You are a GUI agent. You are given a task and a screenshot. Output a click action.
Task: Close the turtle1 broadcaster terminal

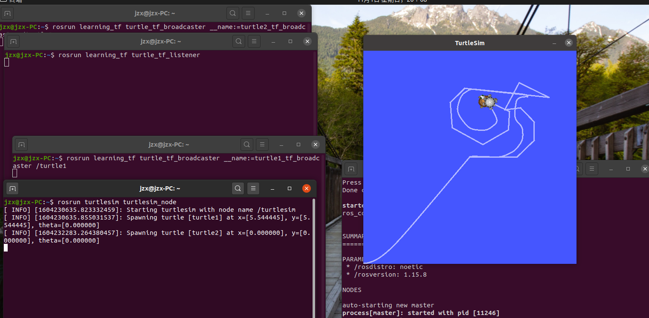pyautogui.click(x=316, y=145)
